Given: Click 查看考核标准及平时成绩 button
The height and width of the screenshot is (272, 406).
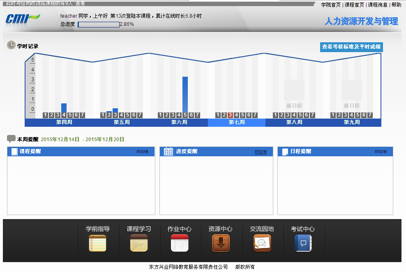Looking at the screenshot, I should tap(351, 47).
